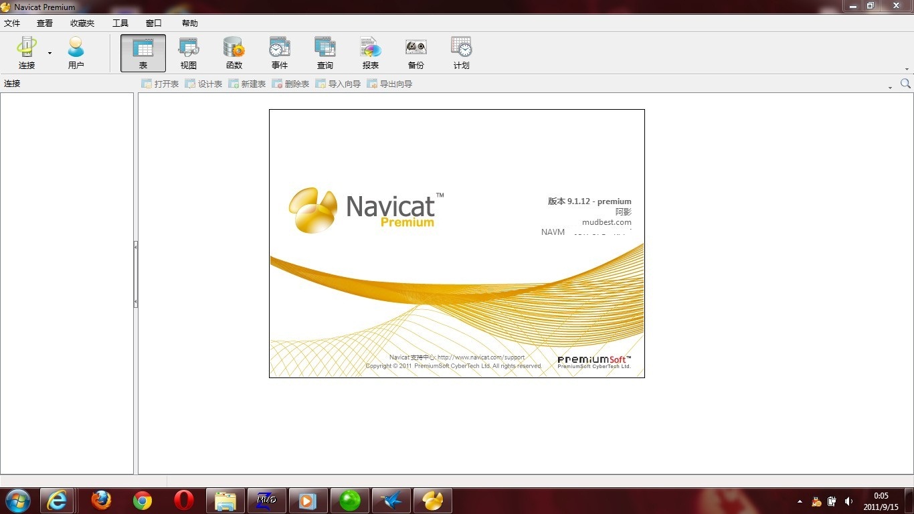Open the media player taskbar icon
Viewport: 914px width, 514px height.
coord(308,501)
